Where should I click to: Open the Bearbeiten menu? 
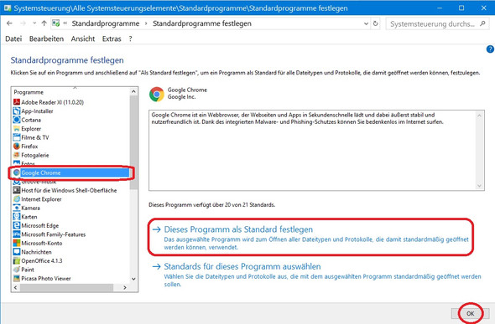pyautogui.click(x=46, y=39)
